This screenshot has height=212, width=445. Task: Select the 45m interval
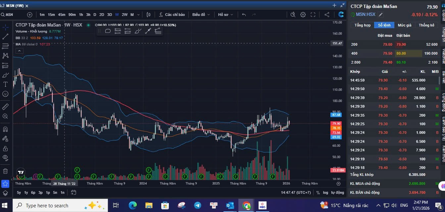62,15
